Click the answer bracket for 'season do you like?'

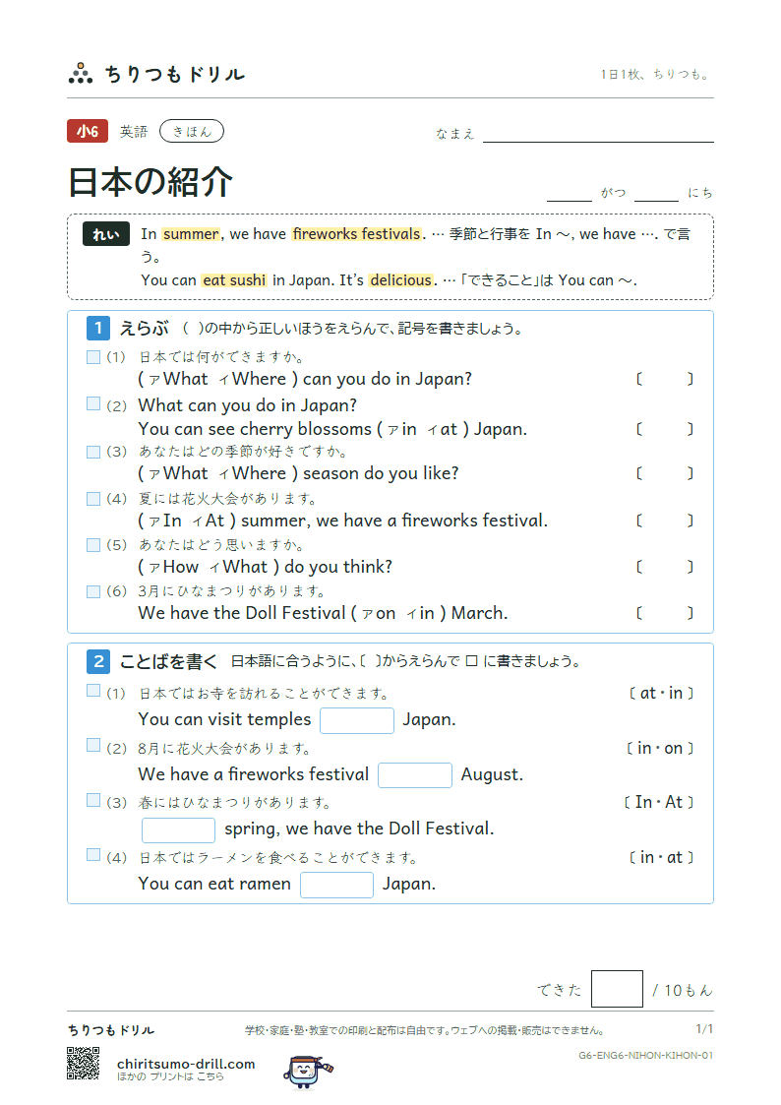click(x=665, y=473)
